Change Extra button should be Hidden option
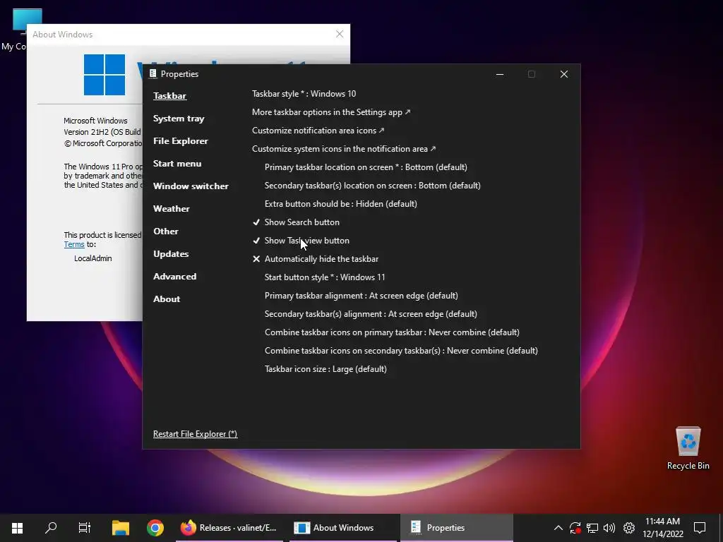 coord(341,204)
